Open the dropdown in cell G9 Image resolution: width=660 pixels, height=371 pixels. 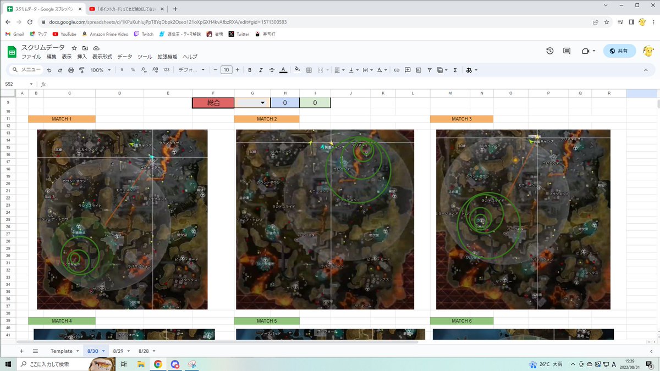pyautogui.click(x=262, y=103)
